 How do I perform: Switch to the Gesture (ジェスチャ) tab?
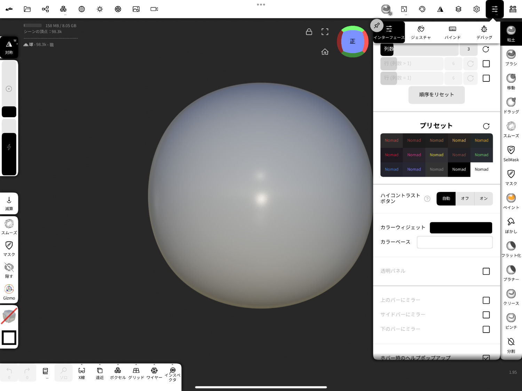[421, 32]
